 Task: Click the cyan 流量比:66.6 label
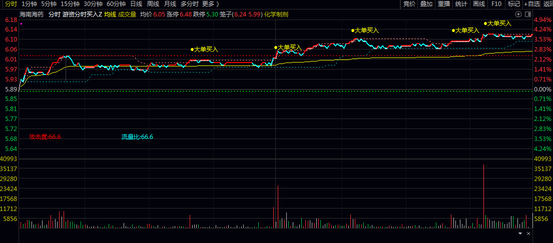137,137
